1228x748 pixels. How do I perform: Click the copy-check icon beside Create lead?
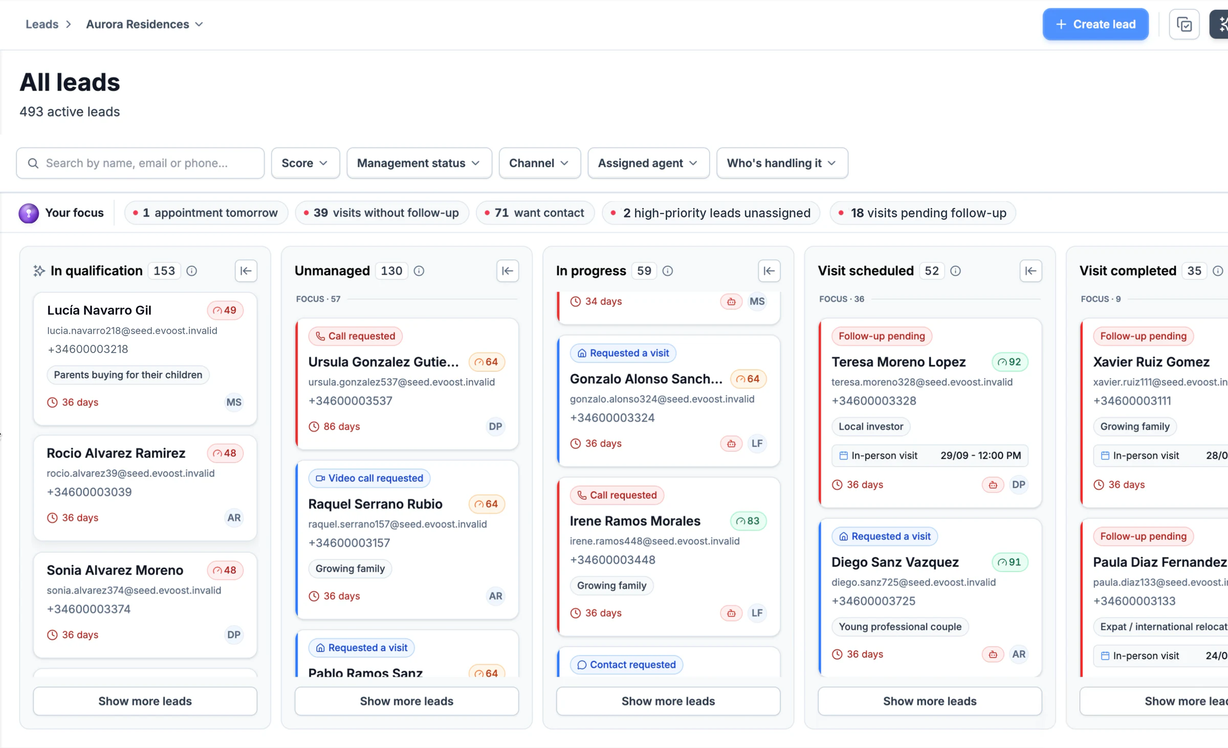(x=1184, y=24)
